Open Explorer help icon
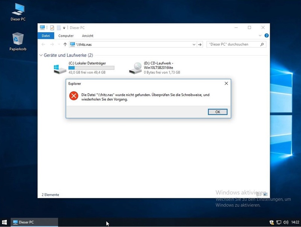This screenshot has height=227, width=301. [x=266, y=36]
